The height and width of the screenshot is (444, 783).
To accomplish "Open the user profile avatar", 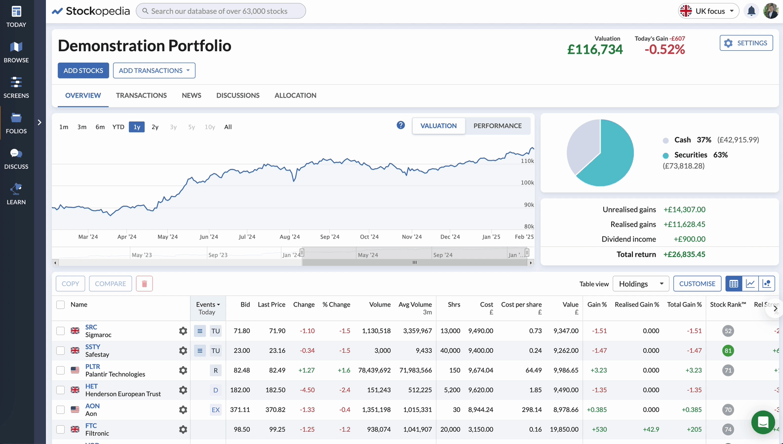I will tap(771, 11).
